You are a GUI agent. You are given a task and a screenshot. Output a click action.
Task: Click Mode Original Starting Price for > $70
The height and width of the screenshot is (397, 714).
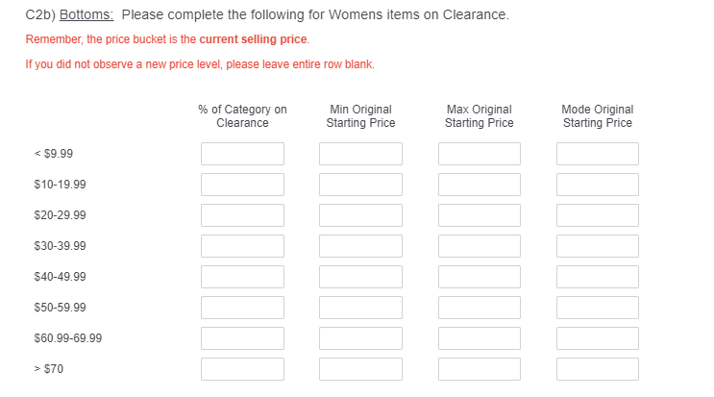coord(598,369)
